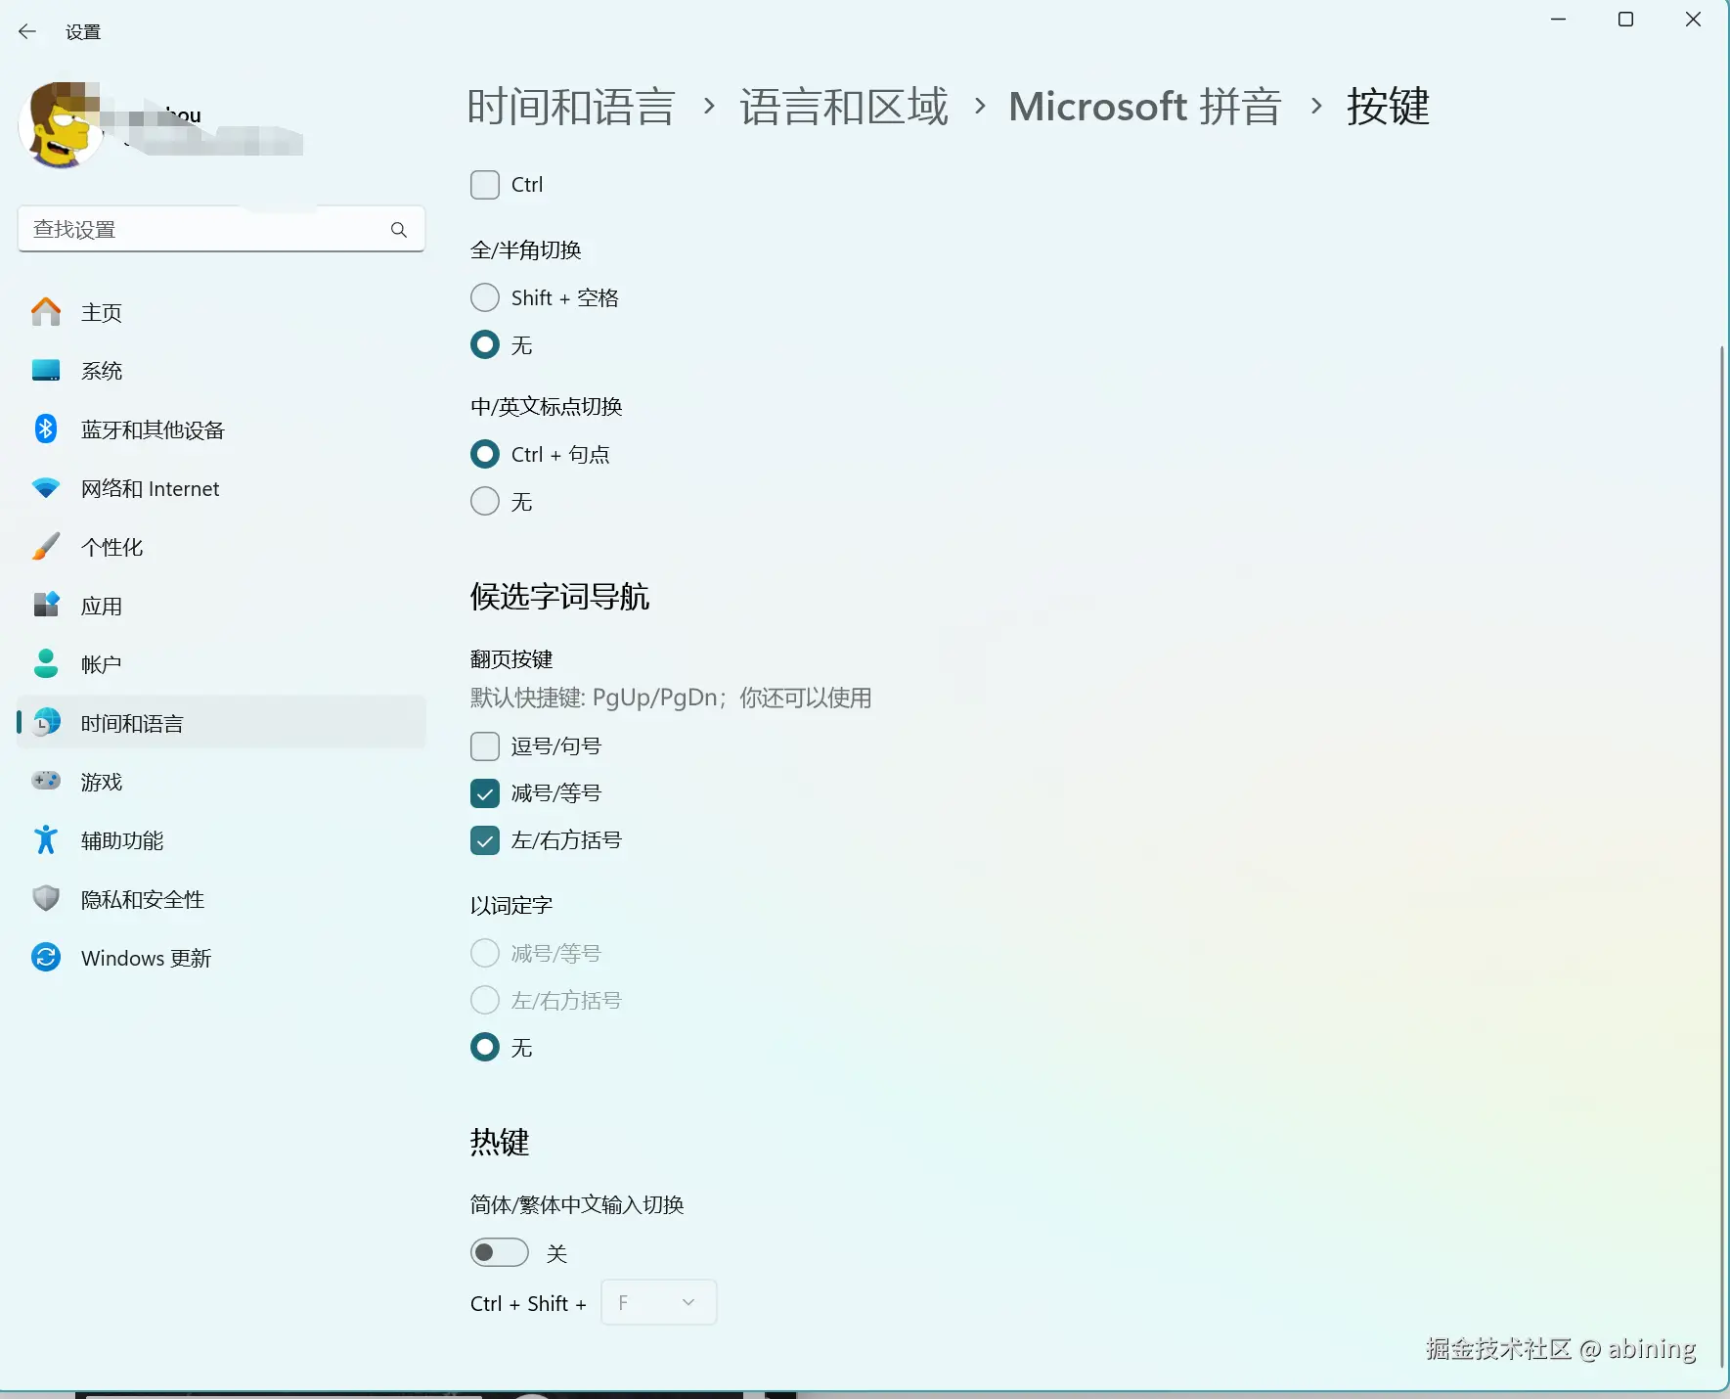Navigate to 个性化 settings
Viewport: 1730px width, 1399px height.
(221, 547)
